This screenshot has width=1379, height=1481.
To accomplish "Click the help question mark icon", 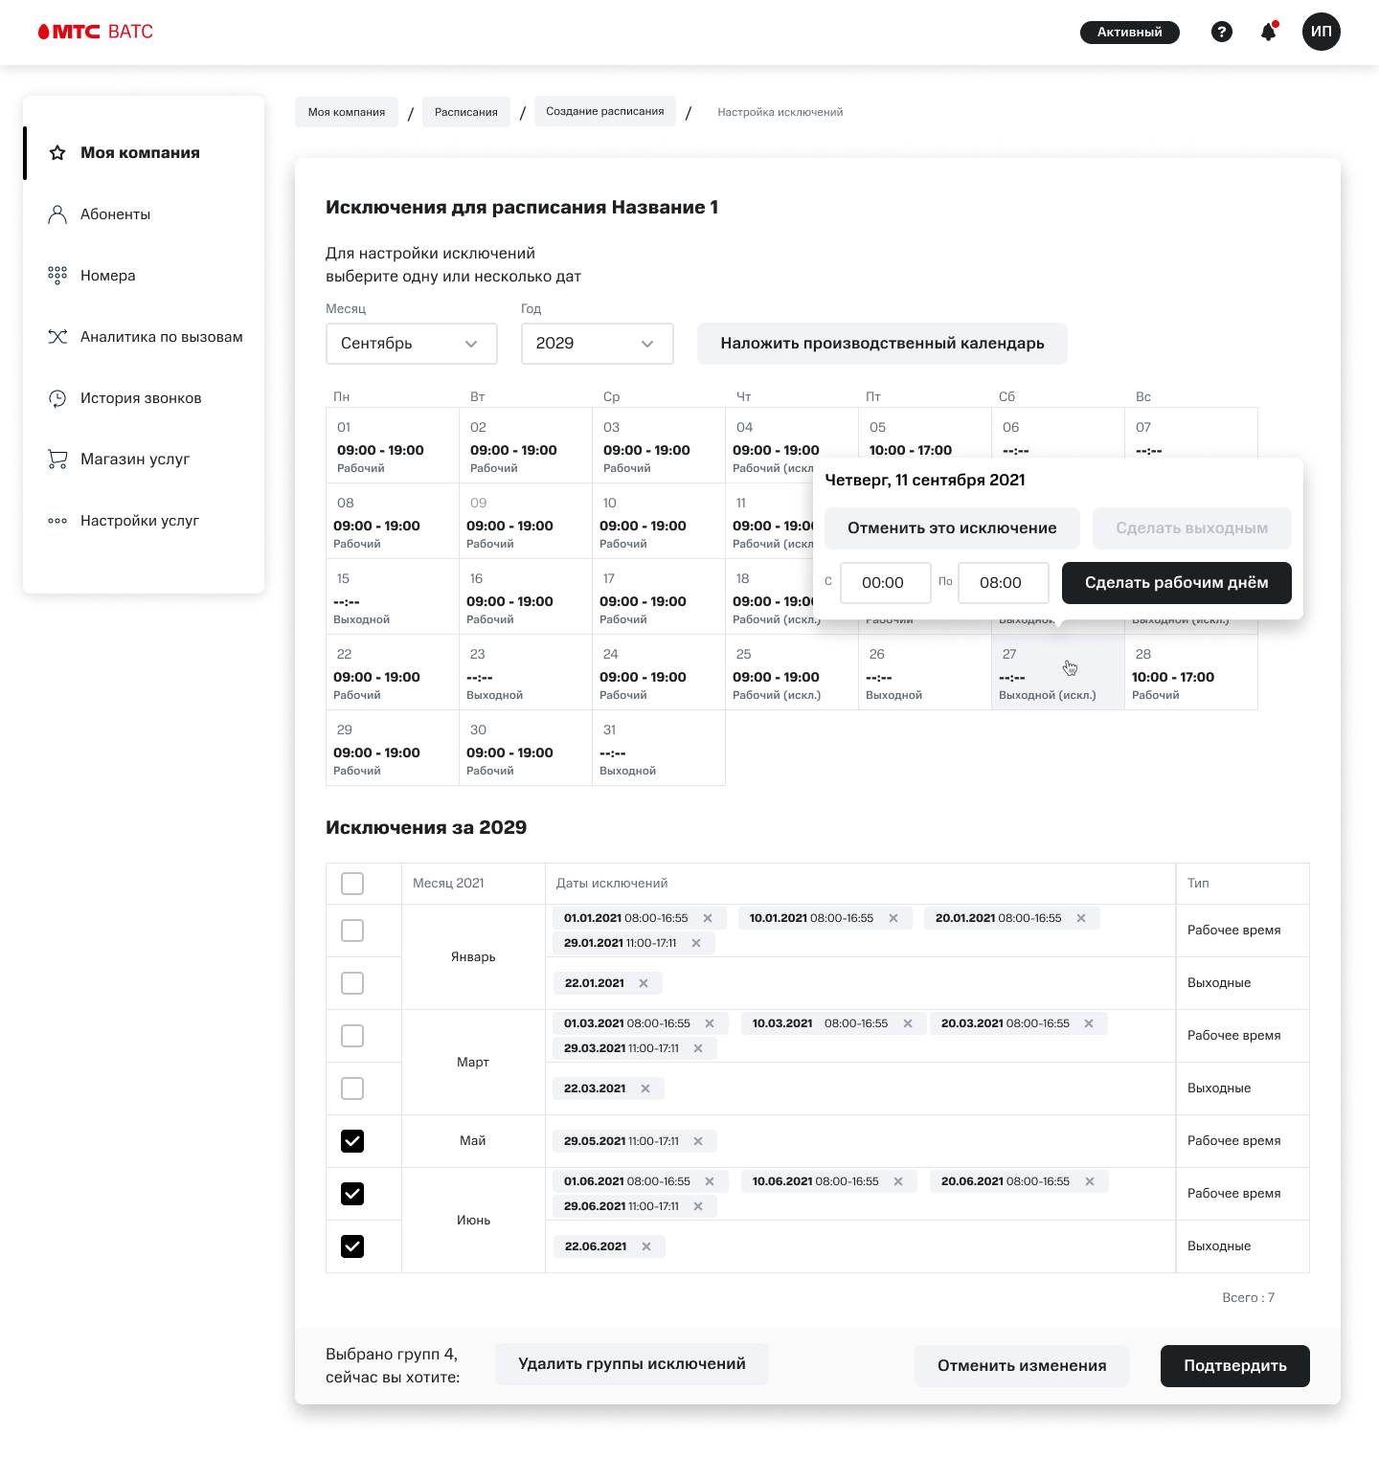I will [x=1221, y=32].
